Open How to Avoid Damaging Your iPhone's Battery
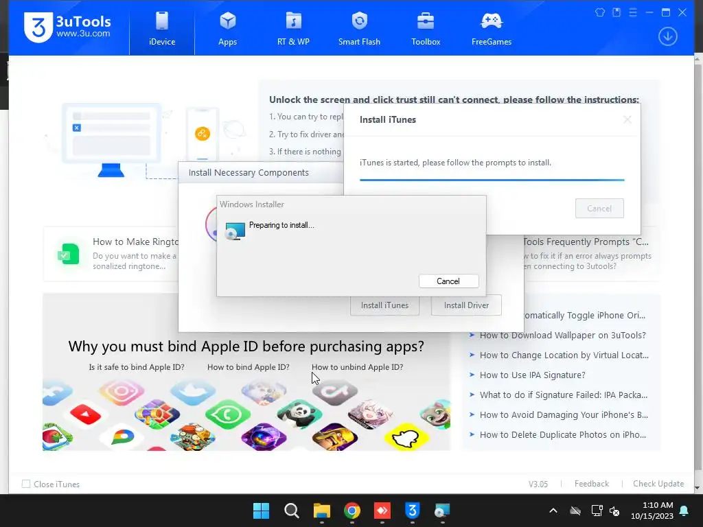703x527 pixels. pos(564,414)
